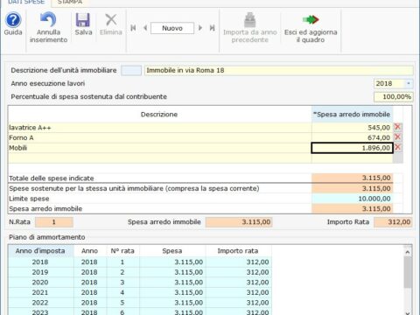Click the Anno d'imposta column header
This screenshot has width=420, height=315.
pos(40,251)
